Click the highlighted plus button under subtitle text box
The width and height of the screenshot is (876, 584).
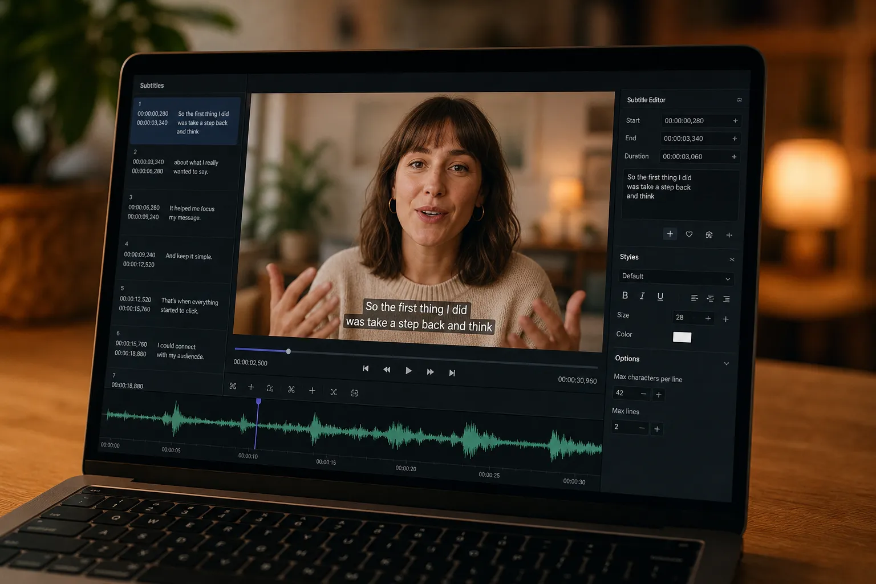pos(670,234)
